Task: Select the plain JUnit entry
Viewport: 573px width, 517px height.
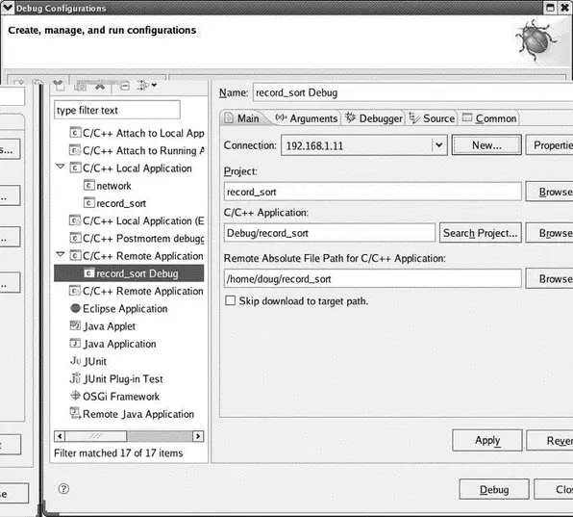Action: tap(88, 361)
